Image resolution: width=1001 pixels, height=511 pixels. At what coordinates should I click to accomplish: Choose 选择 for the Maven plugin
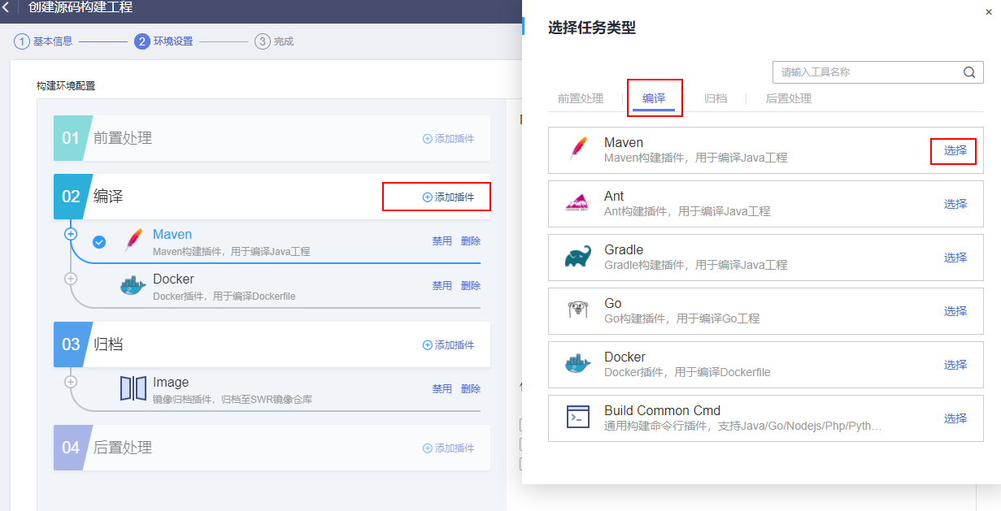[955, 150]
